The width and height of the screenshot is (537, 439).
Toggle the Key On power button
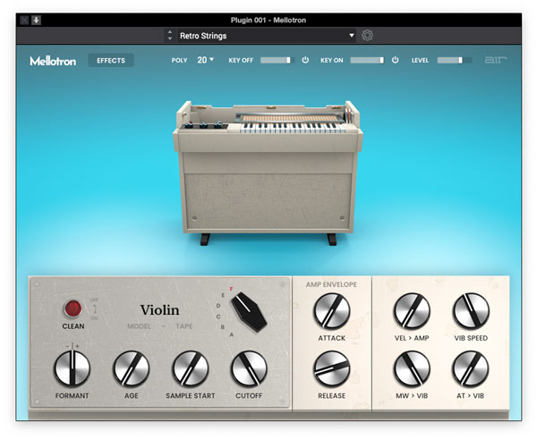click(x=395, y=61)
